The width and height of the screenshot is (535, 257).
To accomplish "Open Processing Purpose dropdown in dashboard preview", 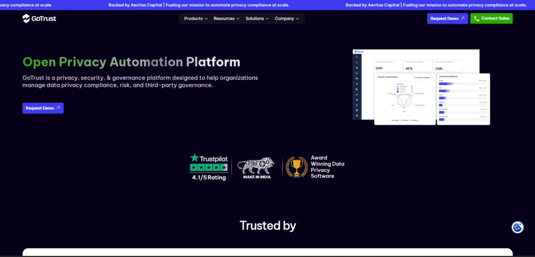I will tap(423, 78).
